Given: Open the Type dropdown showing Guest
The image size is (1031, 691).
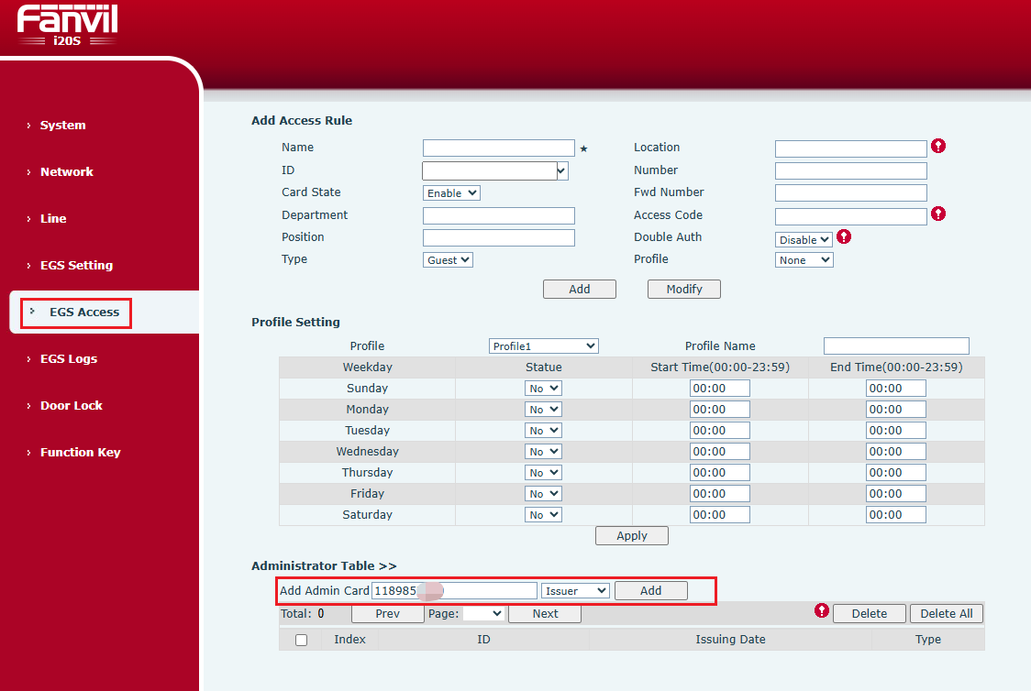Looking at the screenshot, I should pyautogui.click(x=448, y=260).
